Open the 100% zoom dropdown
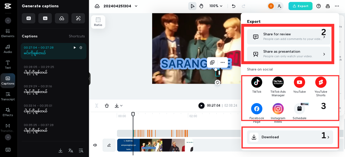 click(216, 6)
